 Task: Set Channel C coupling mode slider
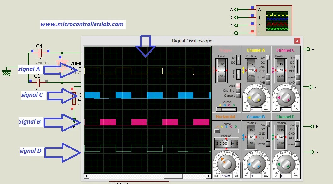(297, 65)
